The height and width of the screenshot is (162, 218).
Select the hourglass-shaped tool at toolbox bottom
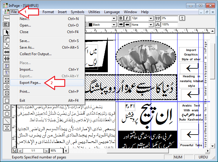coord(7,128)
